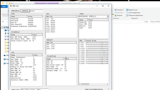Click the Explorer search box
This screenshot has width=160, height=90.
pos(155,22)
